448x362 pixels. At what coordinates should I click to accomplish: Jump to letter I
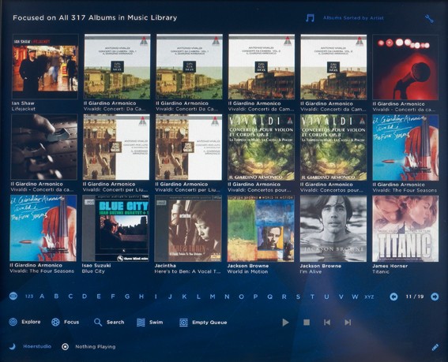pos(156,297)
